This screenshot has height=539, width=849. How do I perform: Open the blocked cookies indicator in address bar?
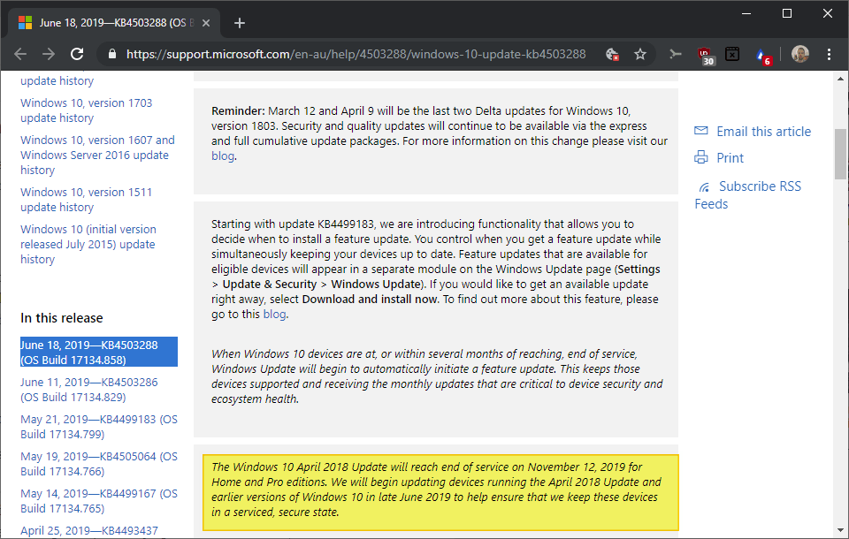[x=612, y=54]
